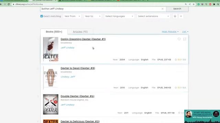
Task: Reload the page with the refresh icon
Action: 9,4
